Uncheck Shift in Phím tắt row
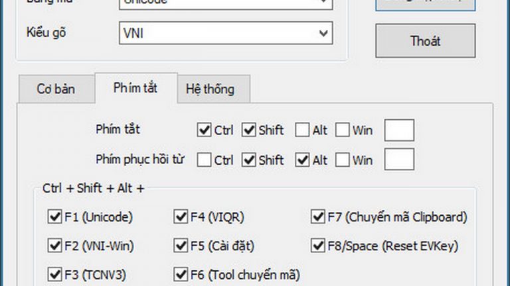510x286 pixels. (x=249, y=130)
